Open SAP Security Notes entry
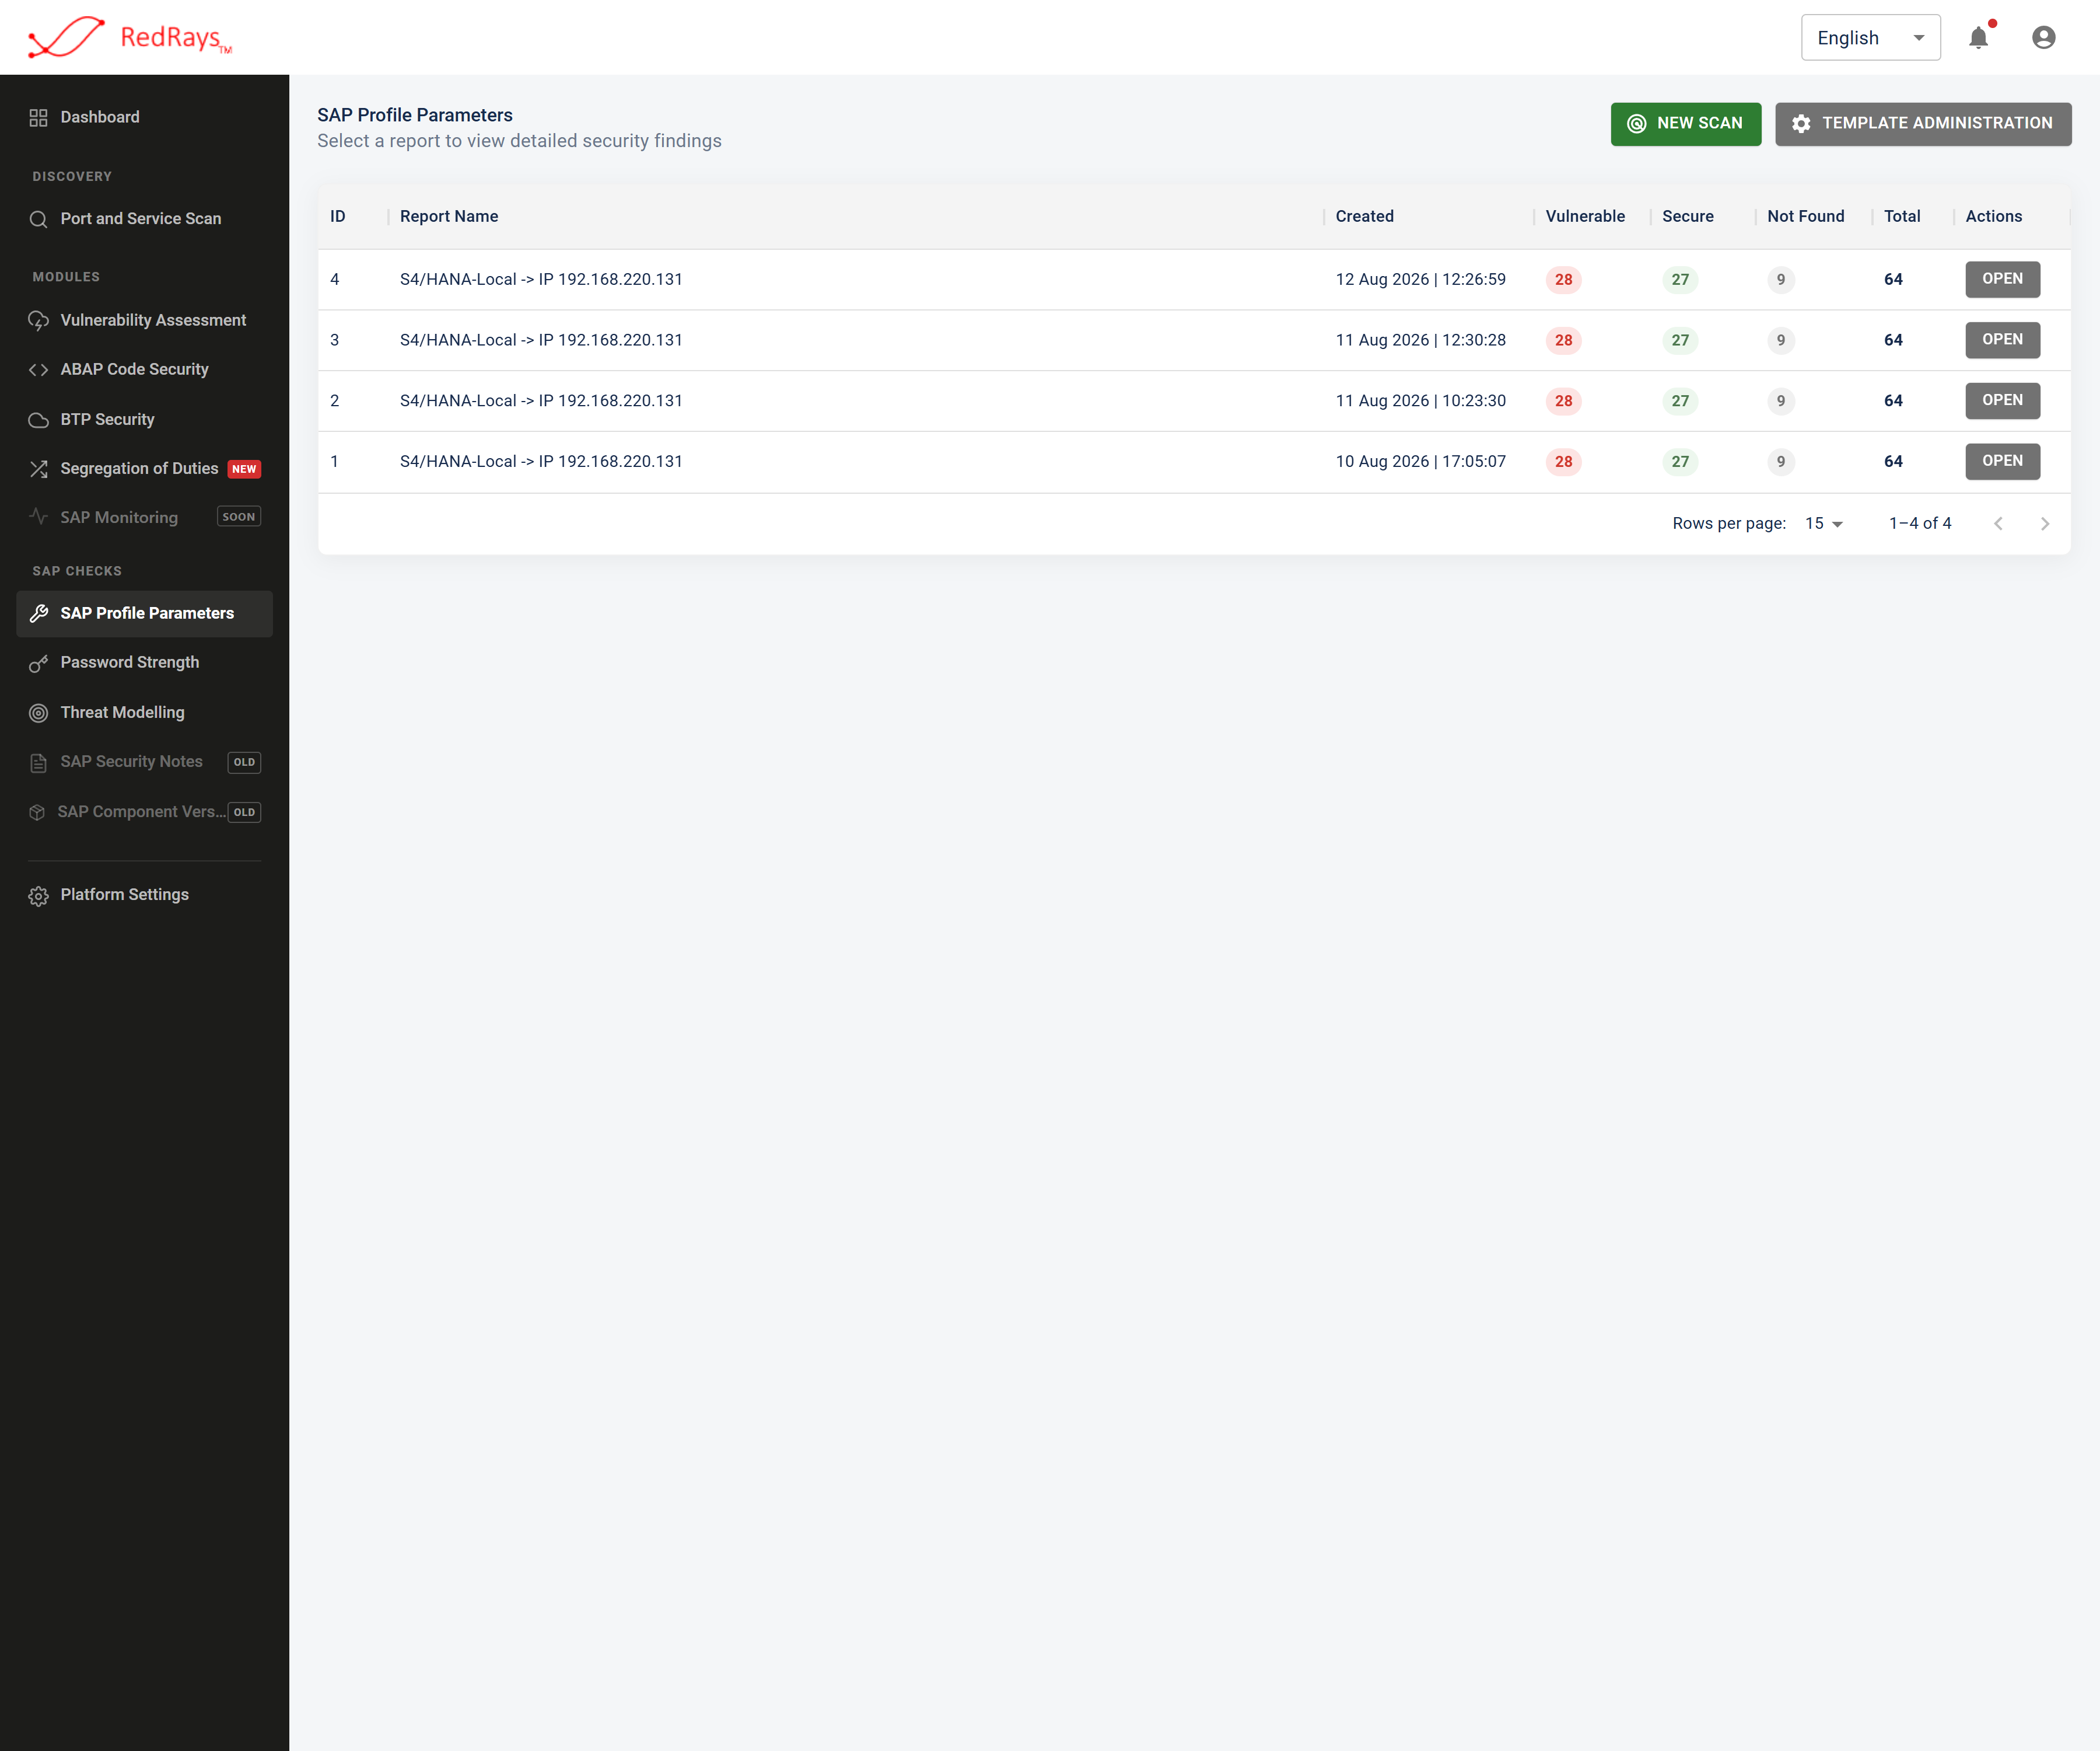 pyautogui.click(x=144, y=762)
